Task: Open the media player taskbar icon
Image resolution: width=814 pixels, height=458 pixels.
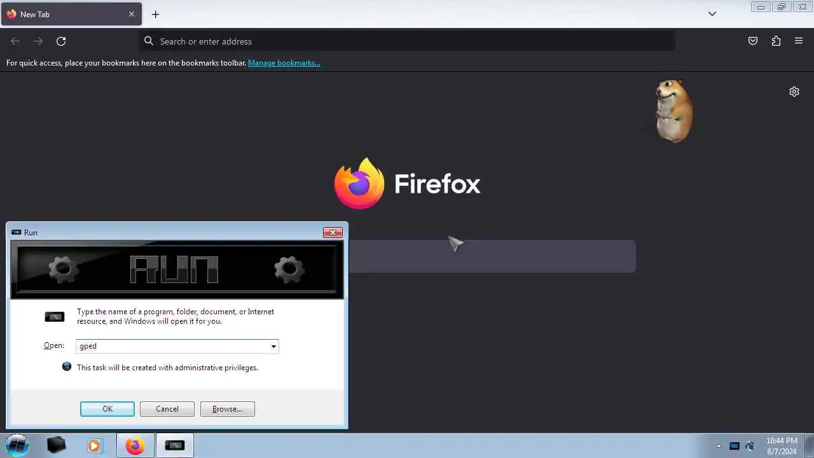Action: coord(94,445)
